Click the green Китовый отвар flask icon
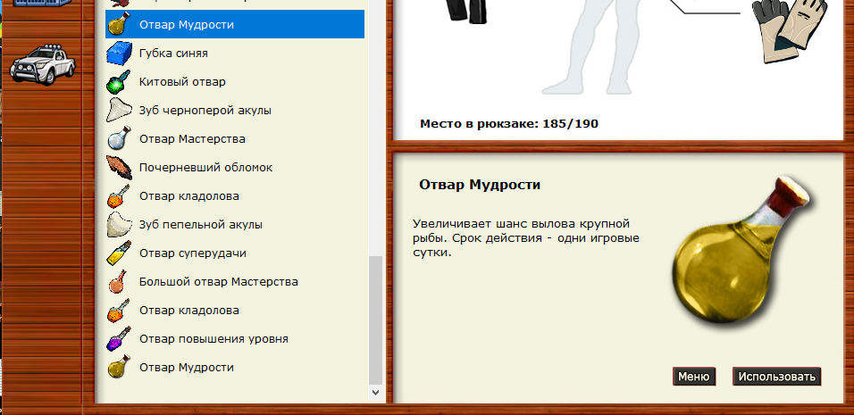 pos(120,81)
